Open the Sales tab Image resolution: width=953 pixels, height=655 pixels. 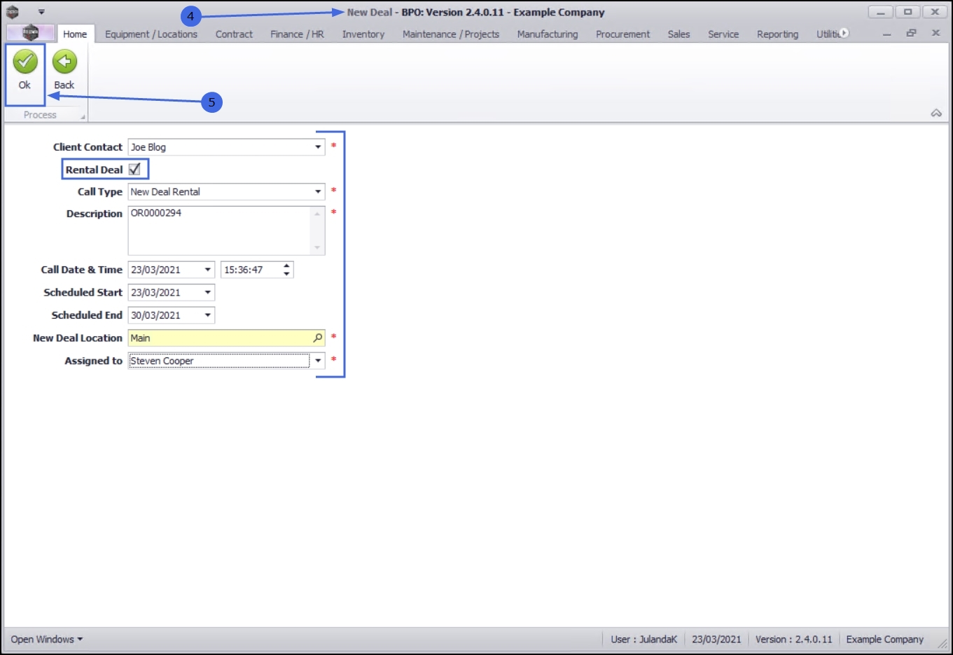point(679,34)
